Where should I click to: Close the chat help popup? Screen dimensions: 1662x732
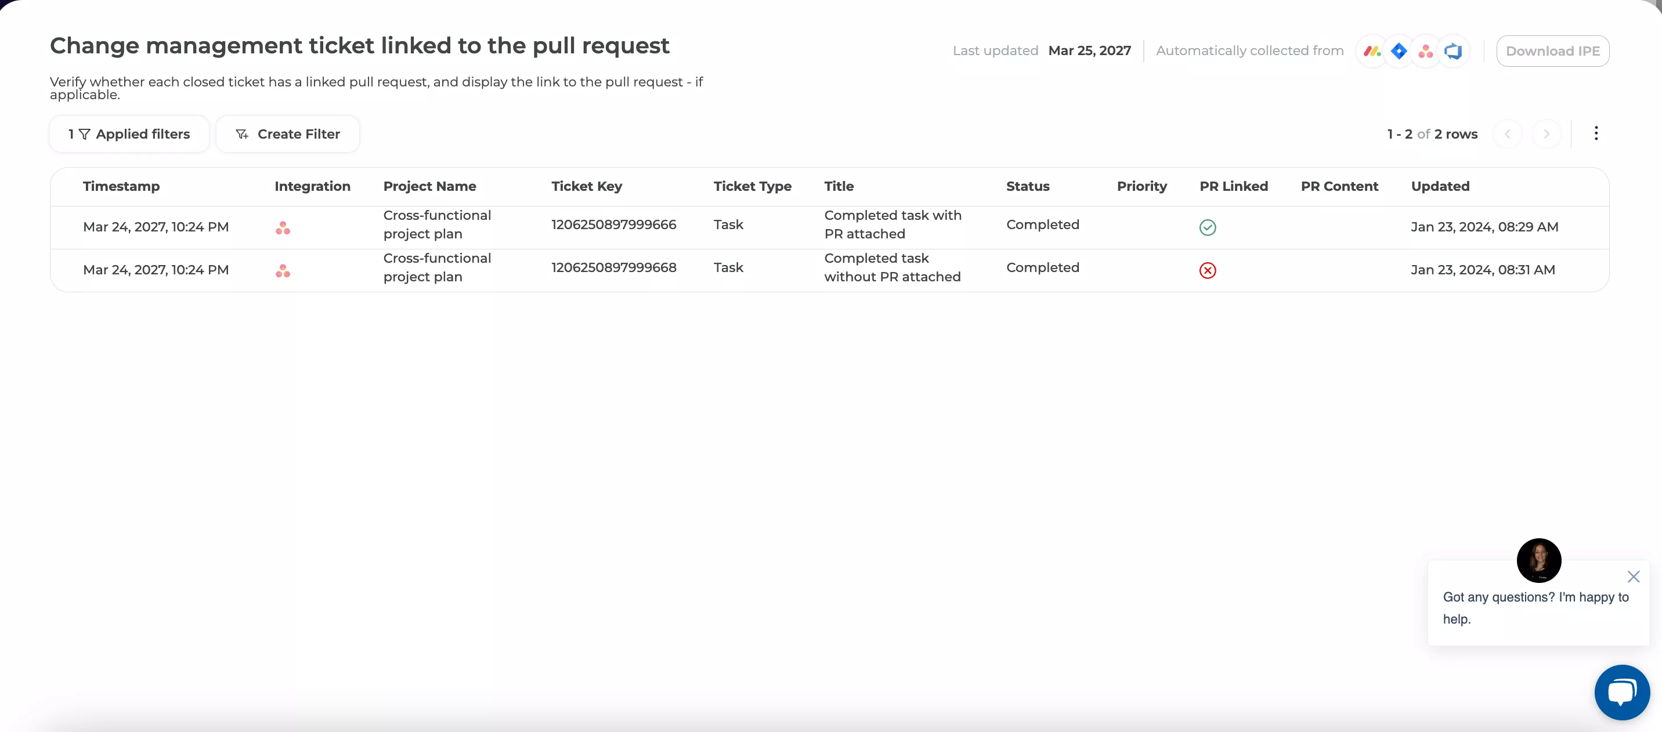(1633, 577)
